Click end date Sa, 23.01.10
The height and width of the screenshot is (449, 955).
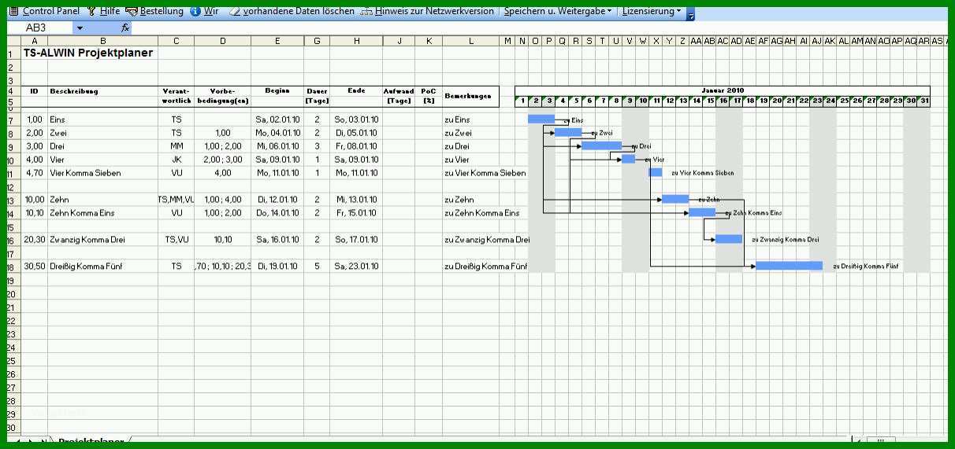click(x=356, y=267)
